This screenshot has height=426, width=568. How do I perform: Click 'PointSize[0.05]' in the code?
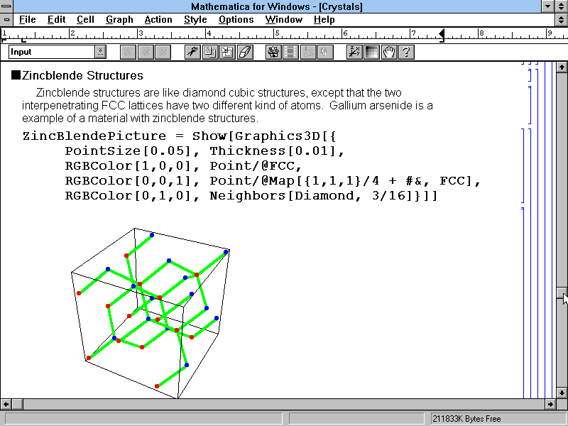coord(128,151)
